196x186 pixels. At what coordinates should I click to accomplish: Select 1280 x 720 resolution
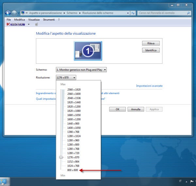(73, 153)
